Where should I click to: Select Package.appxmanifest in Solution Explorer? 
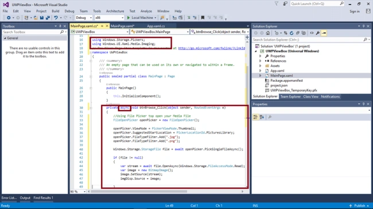point(286,81)
